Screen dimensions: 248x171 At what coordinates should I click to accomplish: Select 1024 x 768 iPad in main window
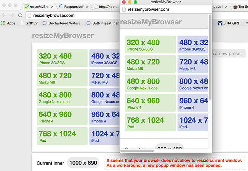point(105,136)
